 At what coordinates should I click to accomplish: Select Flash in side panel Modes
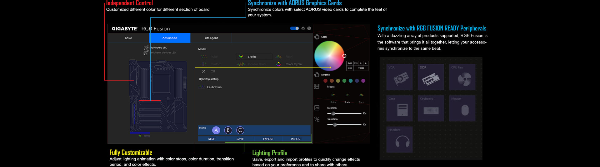click(361, 98)
